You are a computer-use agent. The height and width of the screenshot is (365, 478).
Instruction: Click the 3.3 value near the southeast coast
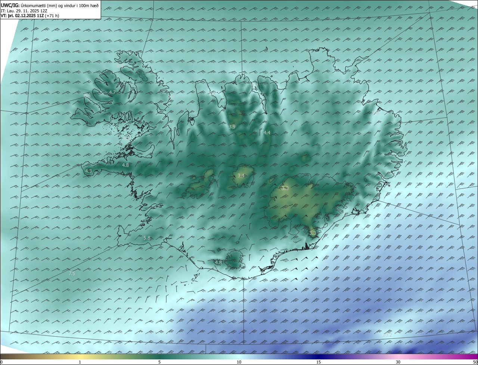[x=313, y=233]
